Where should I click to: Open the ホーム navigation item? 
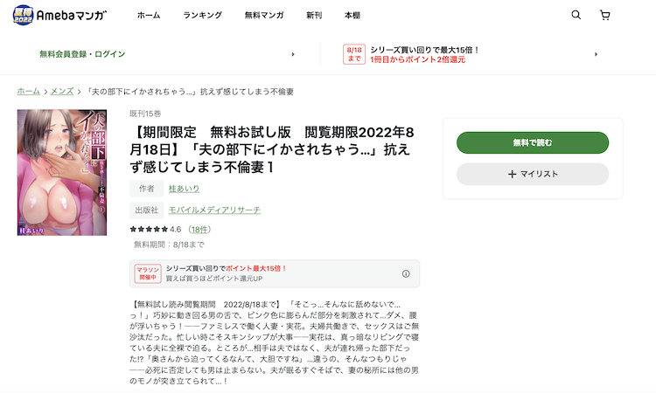click(x=149, y=16)
